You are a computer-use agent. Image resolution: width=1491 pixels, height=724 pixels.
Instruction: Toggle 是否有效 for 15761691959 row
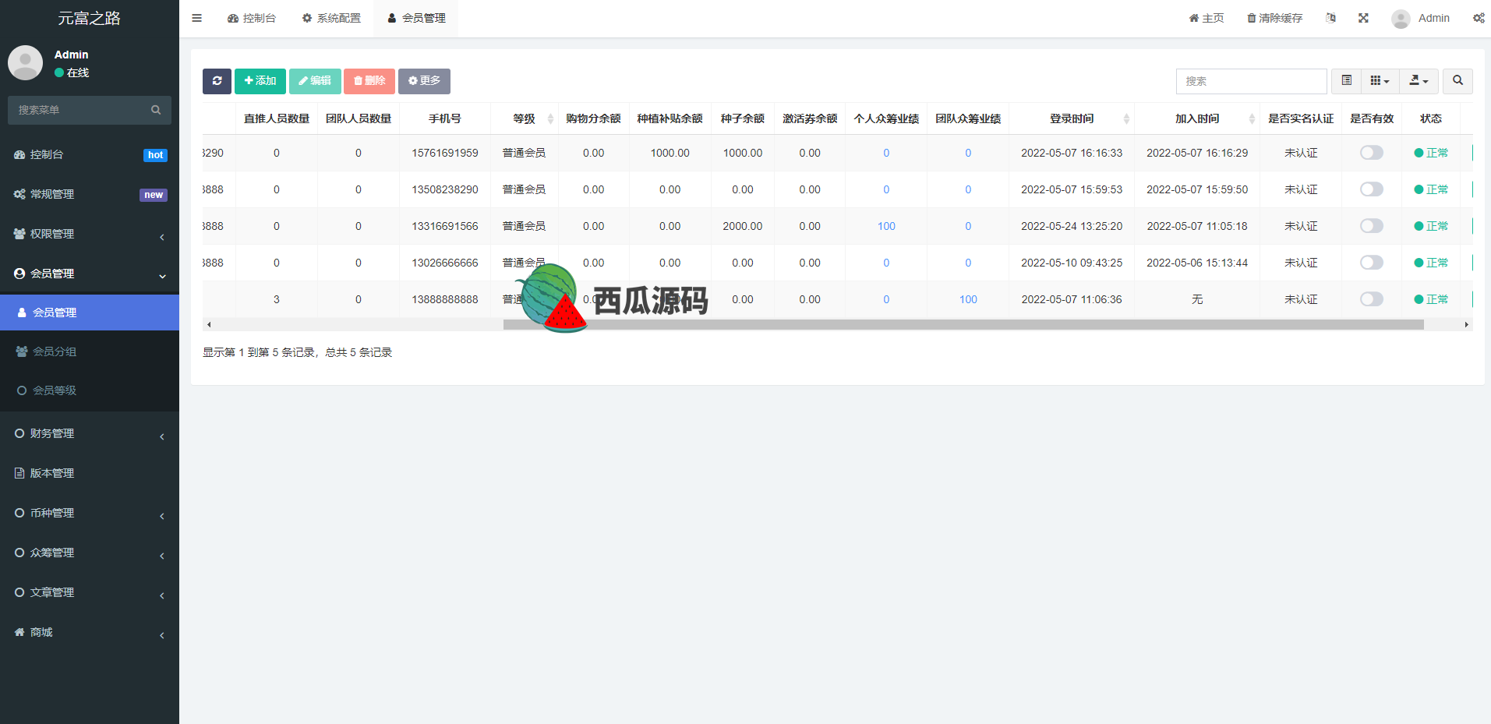coord(1372,153)
